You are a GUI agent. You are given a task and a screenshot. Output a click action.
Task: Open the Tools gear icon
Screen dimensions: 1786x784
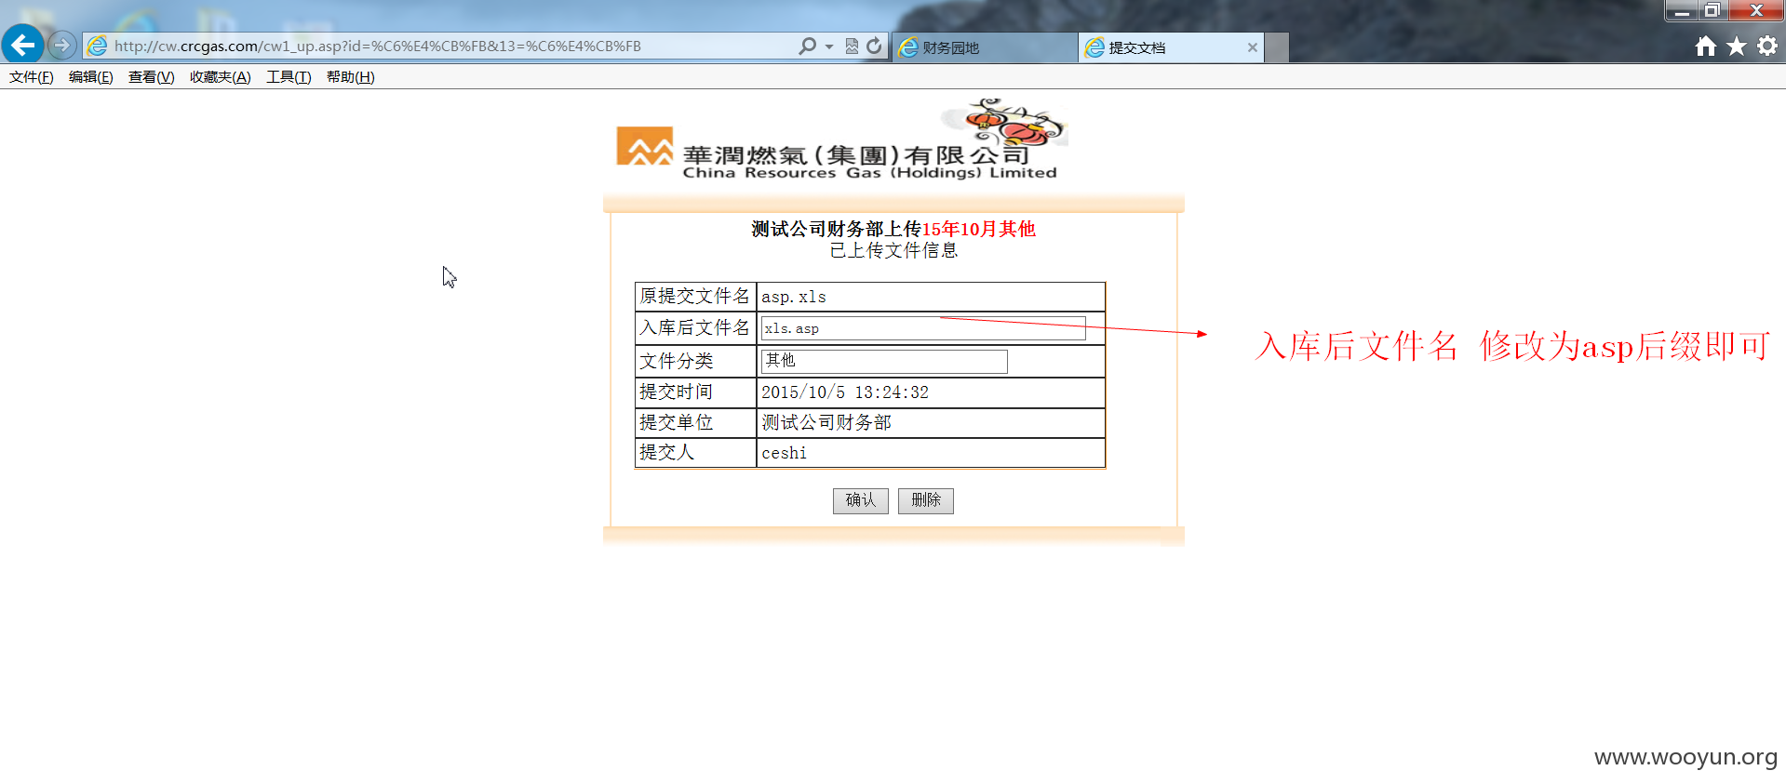1767,46
